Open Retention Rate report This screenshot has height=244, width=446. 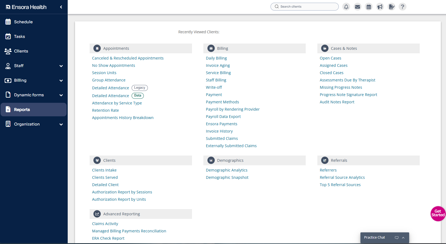coord(105,110)
